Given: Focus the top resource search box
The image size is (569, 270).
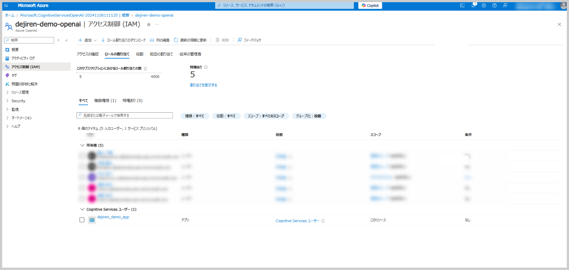Looking at the screenshot, I should tap(284, 5).
